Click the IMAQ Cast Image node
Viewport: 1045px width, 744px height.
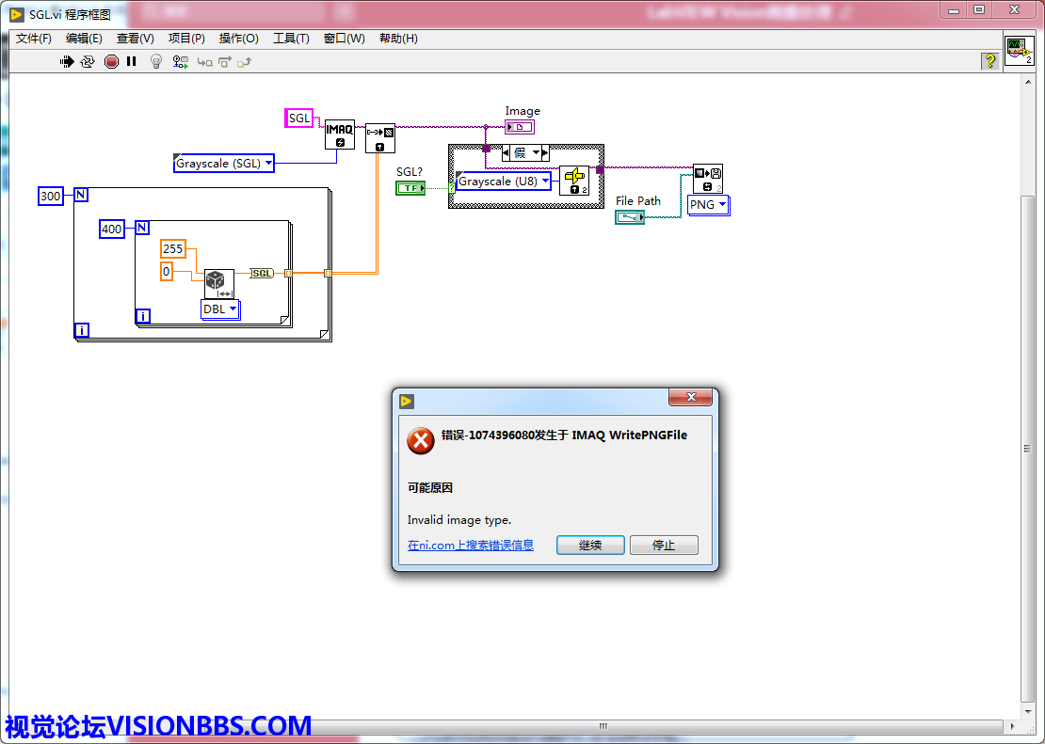pyautogui.click(x=573, y=181)
